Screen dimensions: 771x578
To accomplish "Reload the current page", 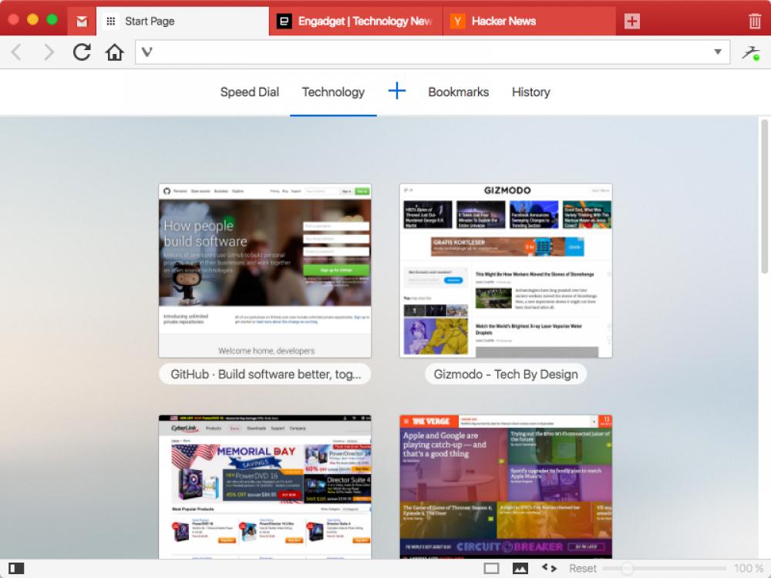I will coord(81,52).
